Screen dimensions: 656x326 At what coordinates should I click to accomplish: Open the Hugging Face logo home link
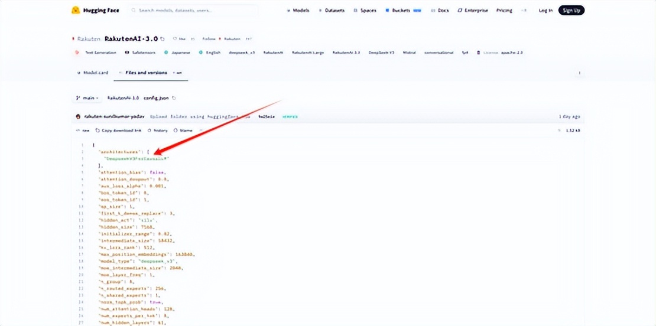(95, 11)
